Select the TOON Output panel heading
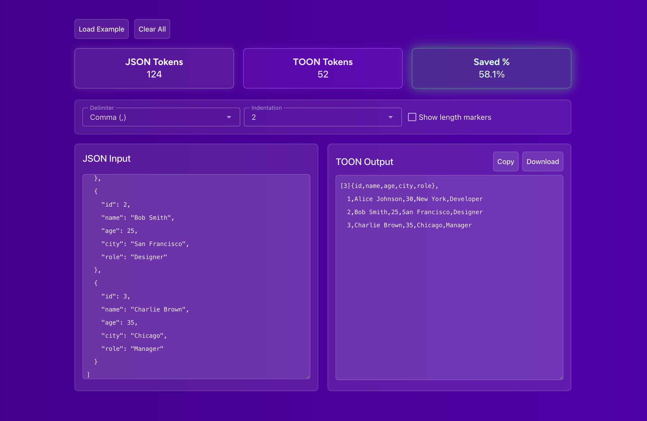 tap(365, 162)
